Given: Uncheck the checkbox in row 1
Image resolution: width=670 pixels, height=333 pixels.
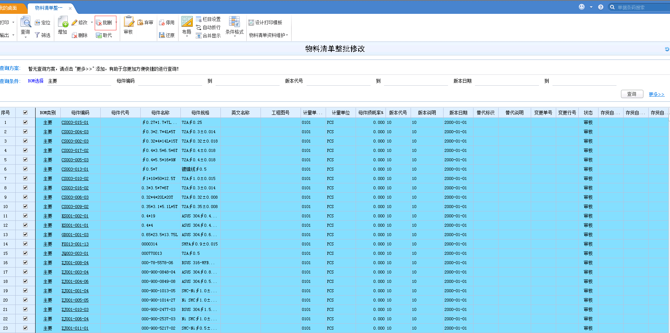Looking at the screenshot, I should [x=25, y=122].
